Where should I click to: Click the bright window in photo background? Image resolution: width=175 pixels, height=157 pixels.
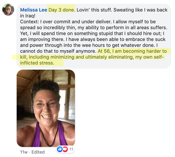[x=62, y=104]
